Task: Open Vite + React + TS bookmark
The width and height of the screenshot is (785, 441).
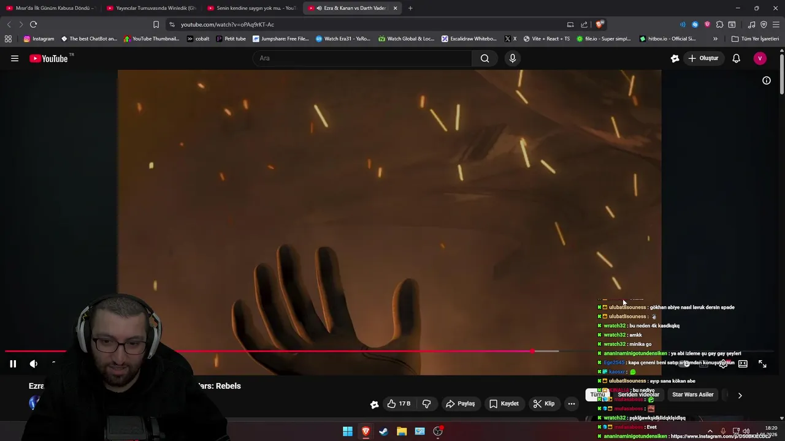Action: [546, 39]
